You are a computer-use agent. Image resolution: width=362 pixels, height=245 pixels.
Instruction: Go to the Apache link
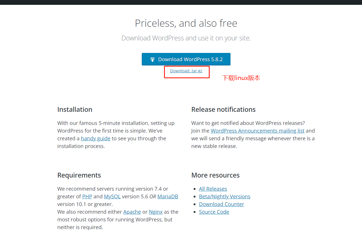pos(132,212)
